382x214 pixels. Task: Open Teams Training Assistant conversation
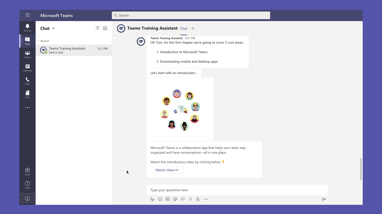tap(74, 50)
